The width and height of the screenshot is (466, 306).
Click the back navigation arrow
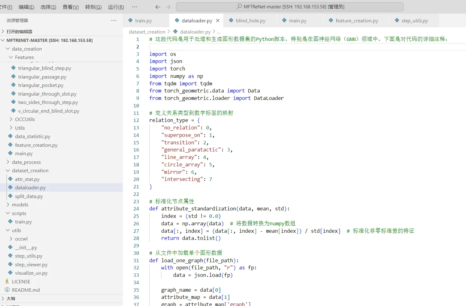pos(158,7)
